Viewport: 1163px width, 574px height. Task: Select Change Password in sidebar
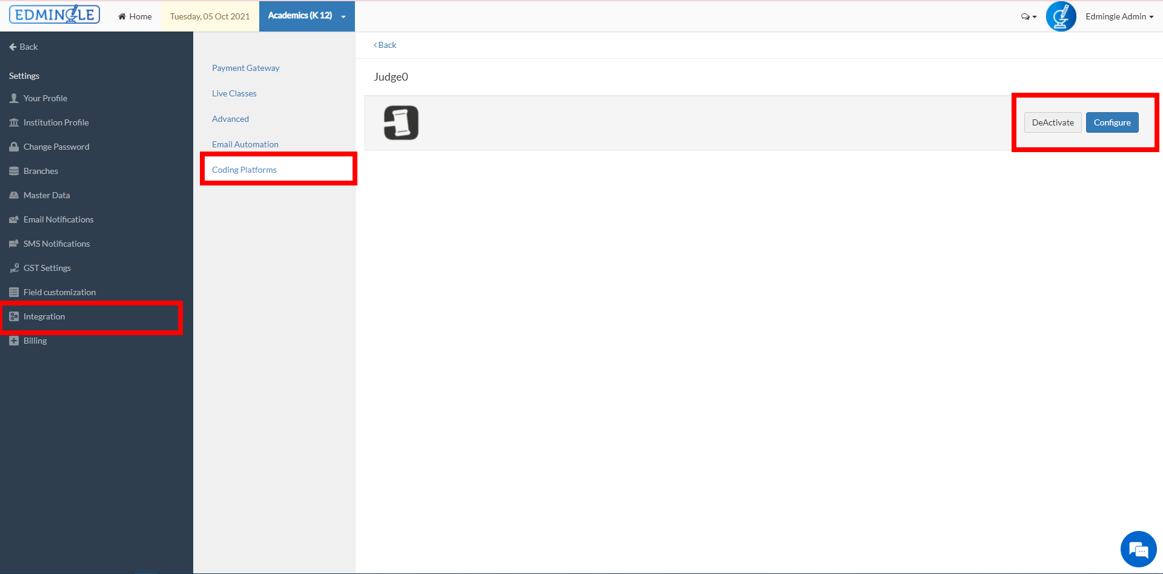click(56, 147)
